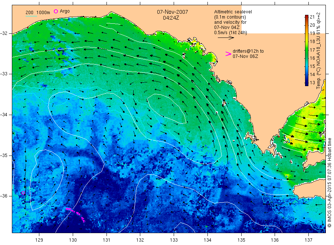Click the '131' longitude axis label
Viewport: 334px width, 245px height.
107,240
